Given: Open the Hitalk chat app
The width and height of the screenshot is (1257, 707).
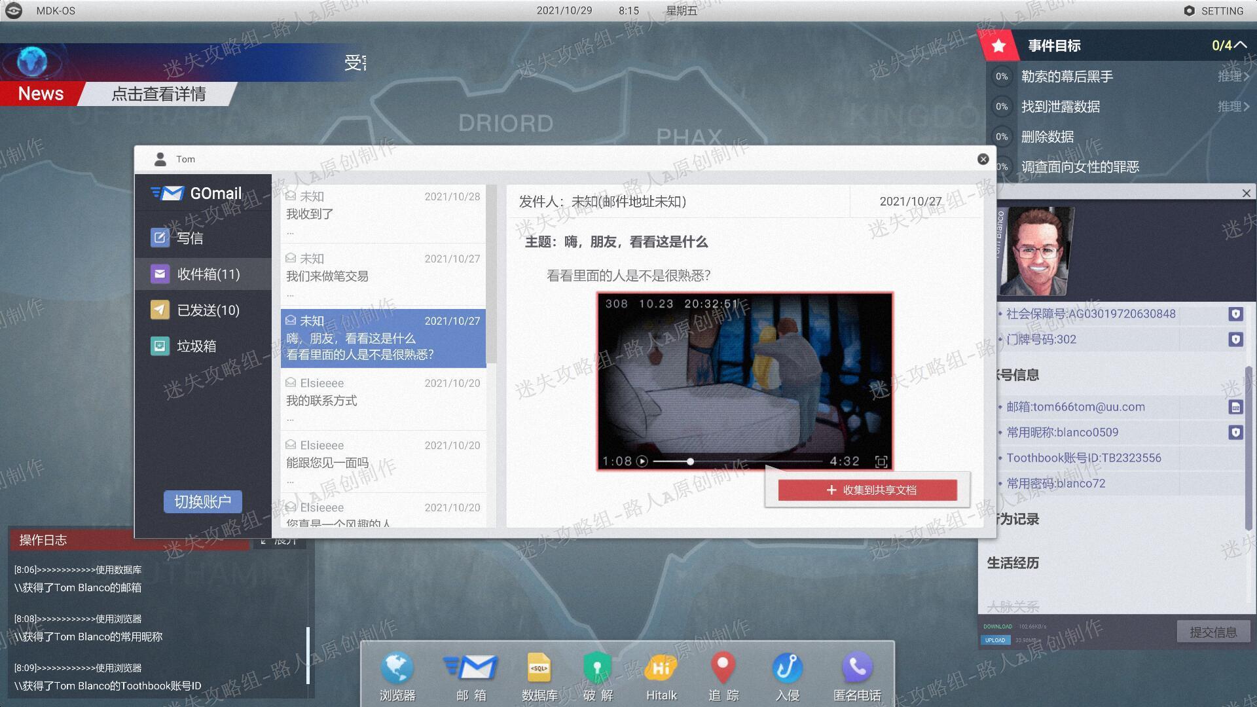Looking at the screenshot, I should coord(661,675).
